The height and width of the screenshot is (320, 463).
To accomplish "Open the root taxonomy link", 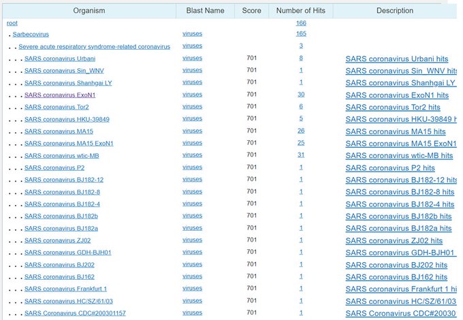I will pos(12,23).
